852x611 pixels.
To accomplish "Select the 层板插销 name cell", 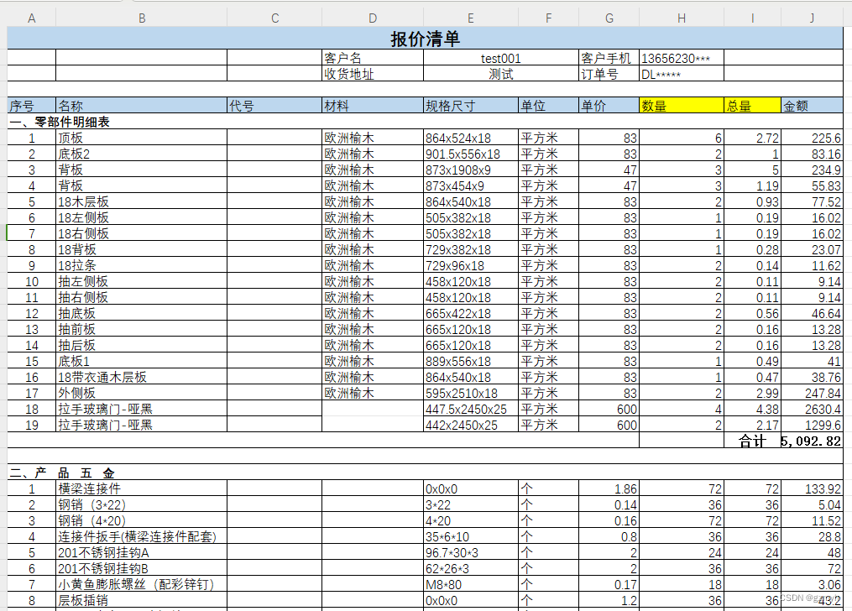I will (141, 600).
